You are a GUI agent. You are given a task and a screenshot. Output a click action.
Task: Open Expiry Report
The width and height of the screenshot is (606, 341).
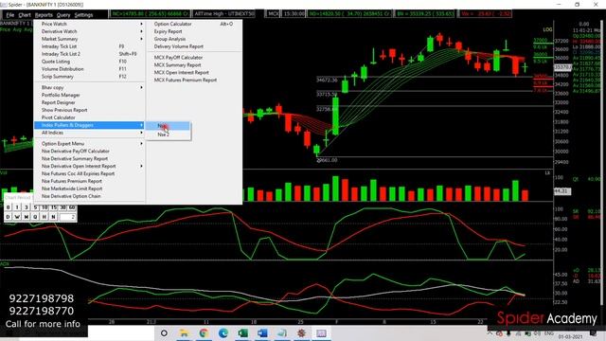[x=194, y=31]
